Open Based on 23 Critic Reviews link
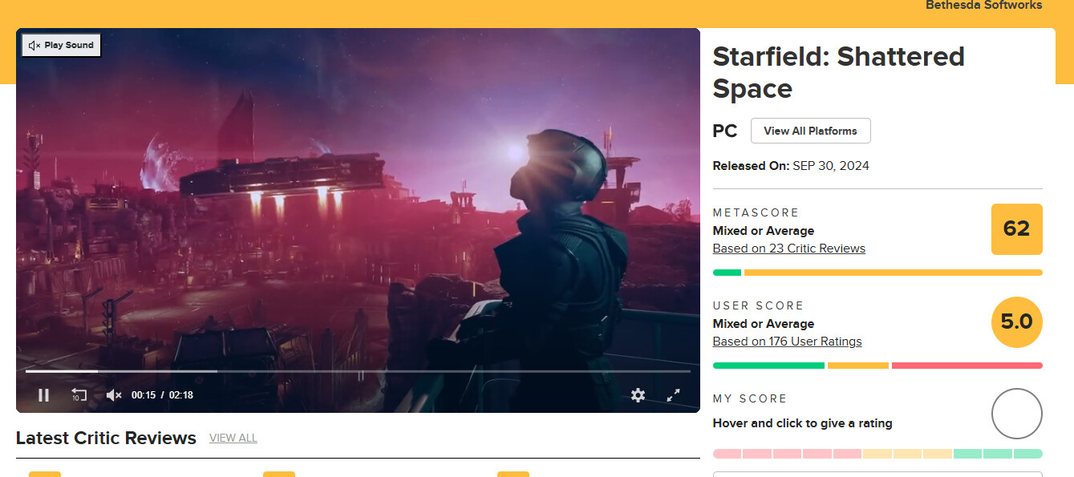The image size is (1074, 477). click(x=788, y=249)
